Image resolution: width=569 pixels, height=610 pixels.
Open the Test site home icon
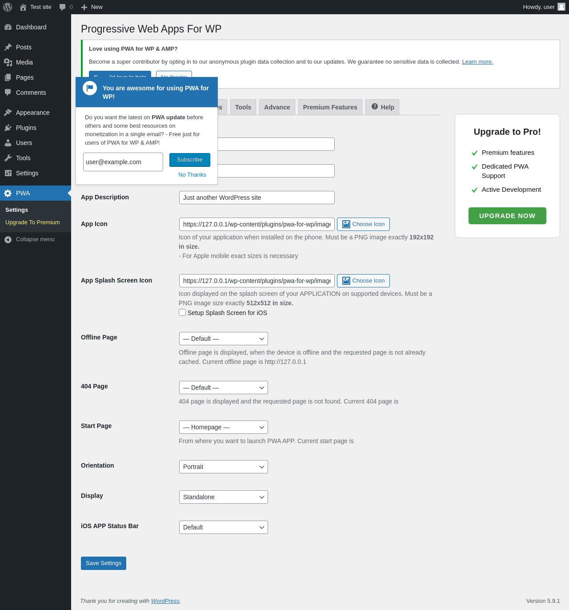coord(23,7)
